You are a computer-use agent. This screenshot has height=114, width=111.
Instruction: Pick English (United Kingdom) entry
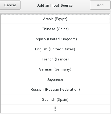pyautogui.click(x=55, y=39)
